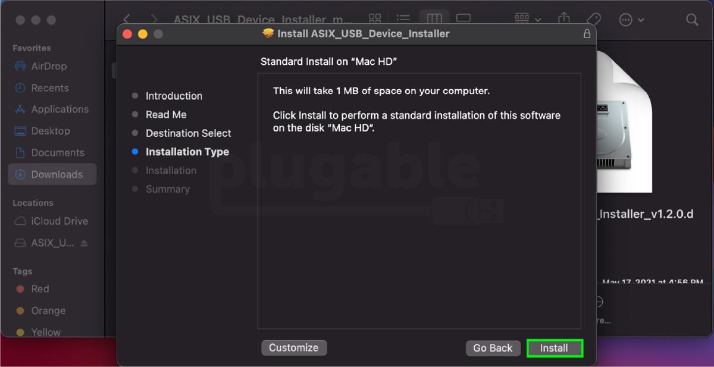The image size is (714, 367).
Task: Click the Go Back button
Action: coord(493,348)
